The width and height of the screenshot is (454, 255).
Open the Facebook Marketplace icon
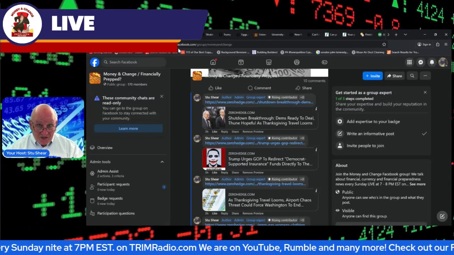pos(269,62)
